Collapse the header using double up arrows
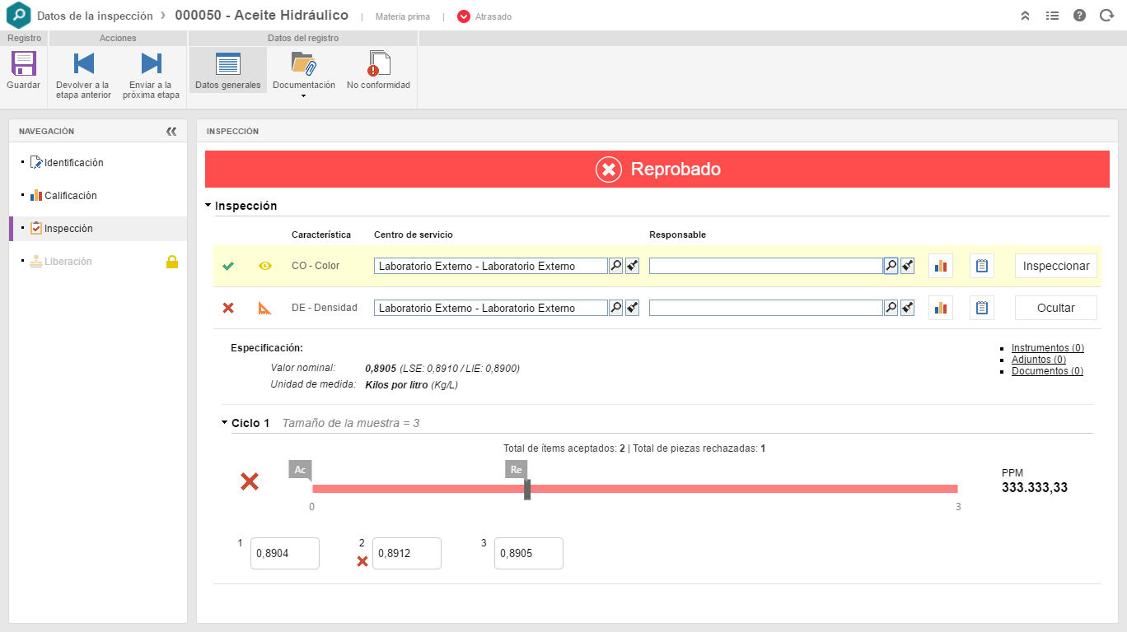The width and height of the screenshot is (1127, 632). pyautogui.click(x=1025, y=16)
